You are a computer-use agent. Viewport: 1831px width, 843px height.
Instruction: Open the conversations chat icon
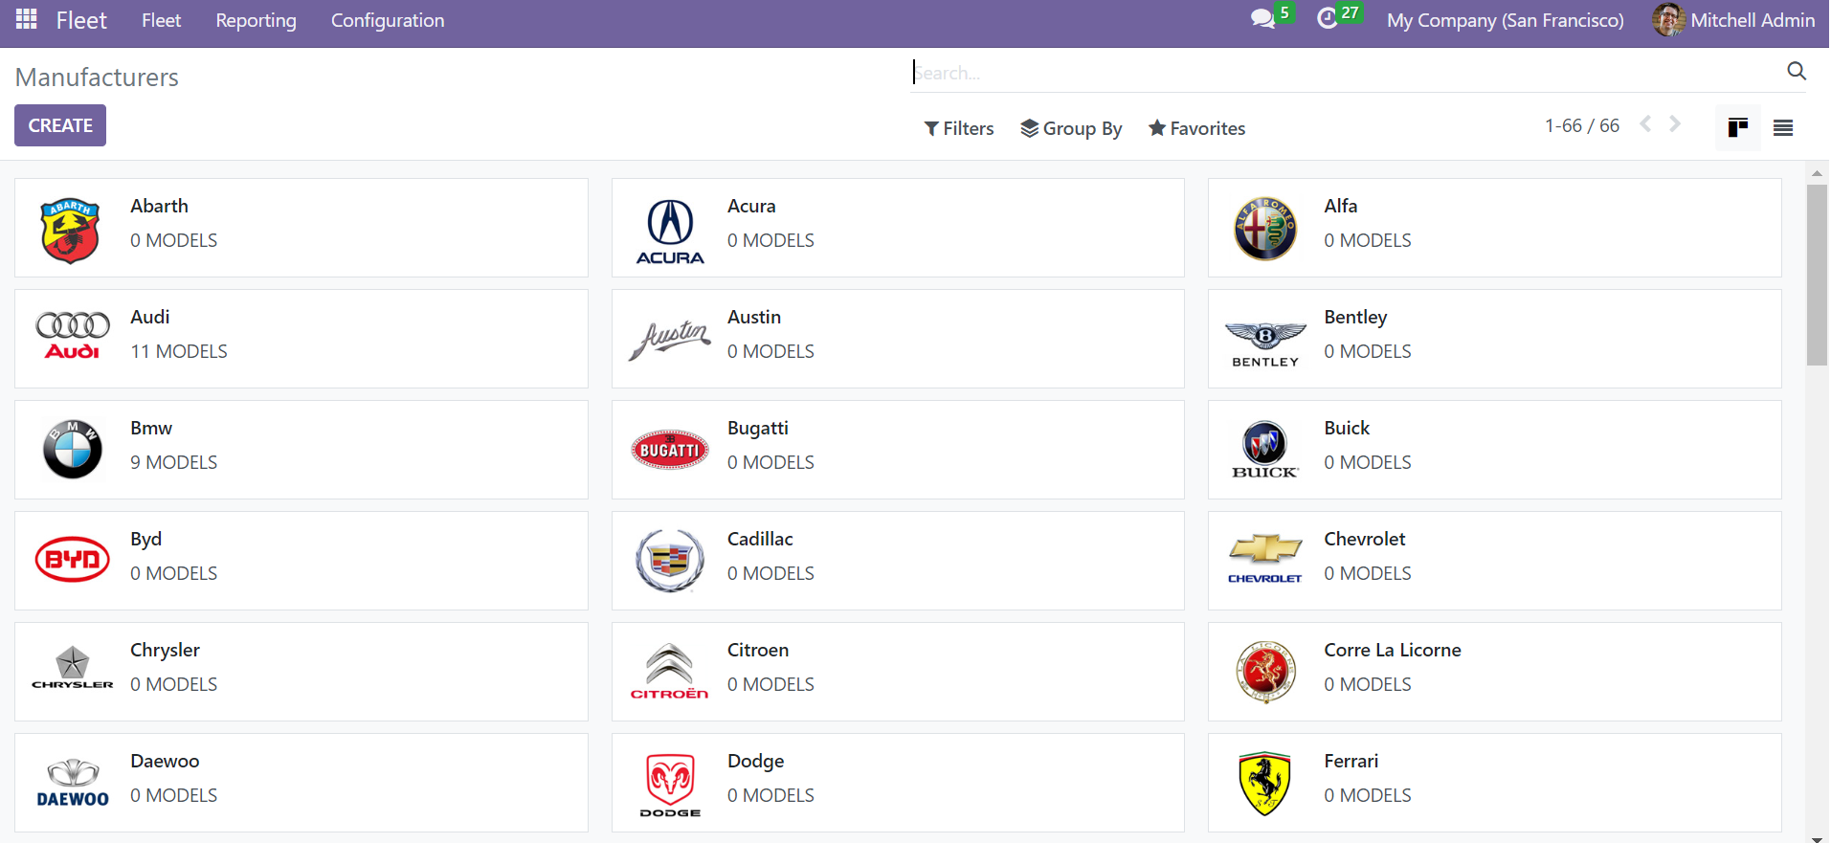[1262, 19]
